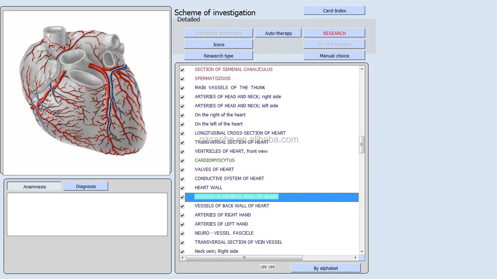Click the horizontal scroll left arrow
Viewport: 497px width, 279px height.
tap(183, 258)
